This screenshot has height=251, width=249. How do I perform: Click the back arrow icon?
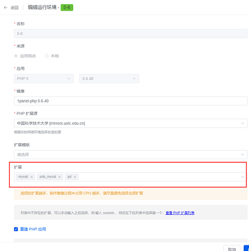6,8
